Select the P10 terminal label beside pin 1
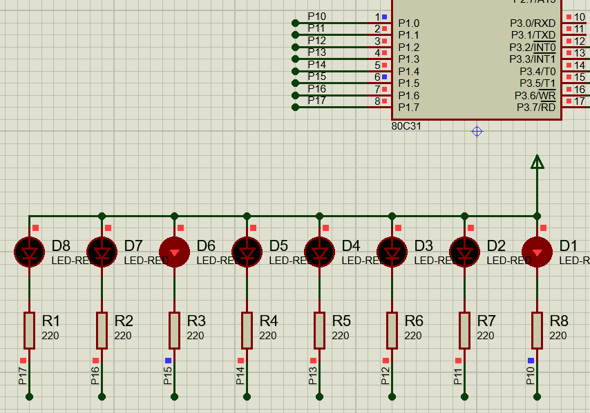The height and width of the screenshot is (413, 590). click(x=316, y=16)
